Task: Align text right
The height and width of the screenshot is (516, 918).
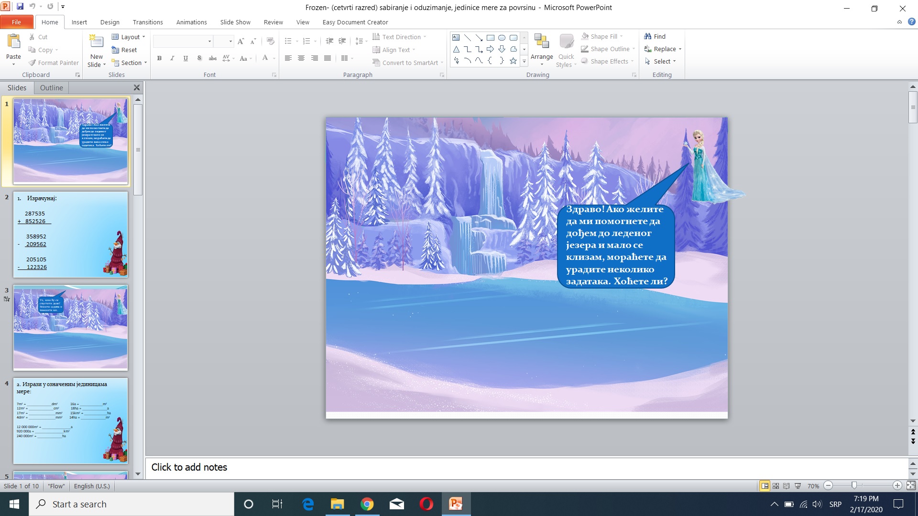Action: (314, 58)
